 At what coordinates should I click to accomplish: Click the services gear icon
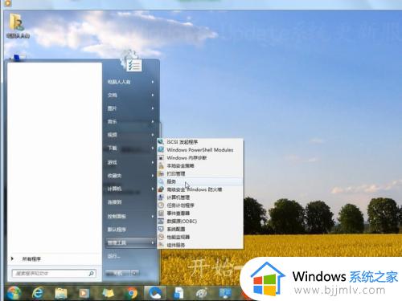click(x=161, y=181)
